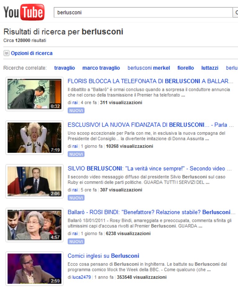Open title Comici inglesi su Berlusconi
The image size is (238, 293).
click(x=103, y=256)
